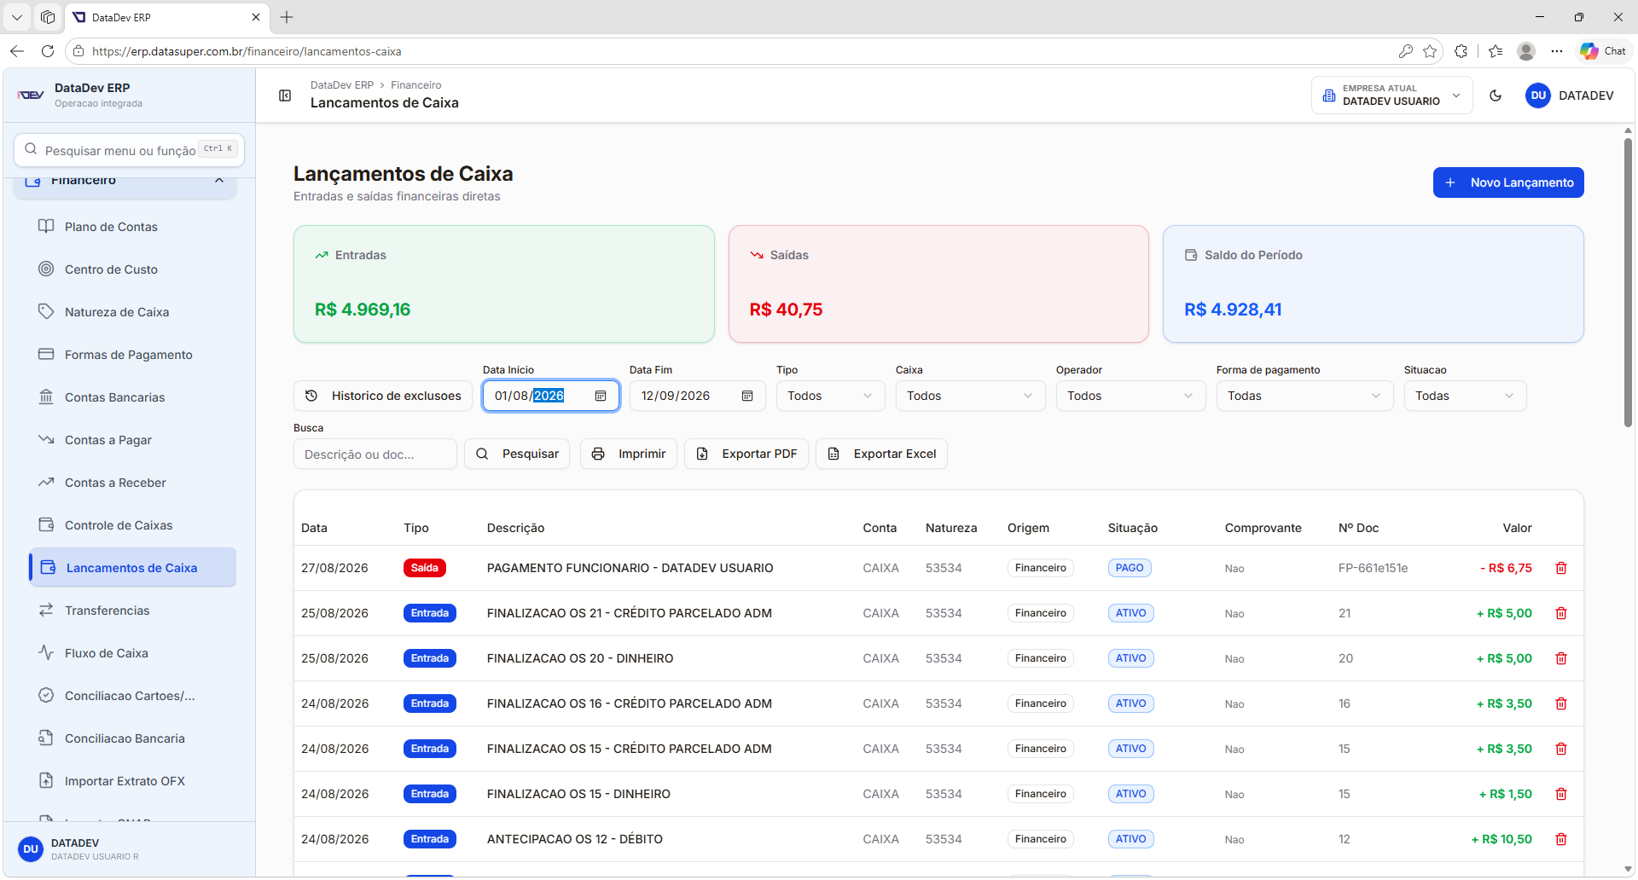Open Fluxo de Caixa
The width and height of the screenshot is (1638, 880).
(132, 653)
